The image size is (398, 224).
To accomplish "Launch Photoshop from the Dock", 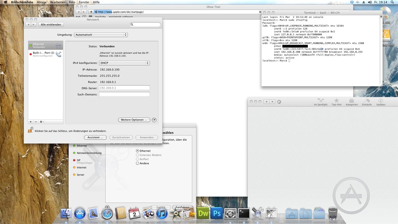I will [217, 213].
